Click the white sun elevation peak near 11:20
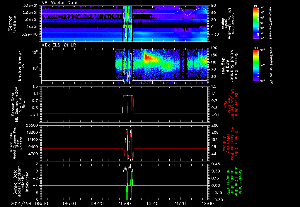The image size is (300, 207). (x=180, y=8)
